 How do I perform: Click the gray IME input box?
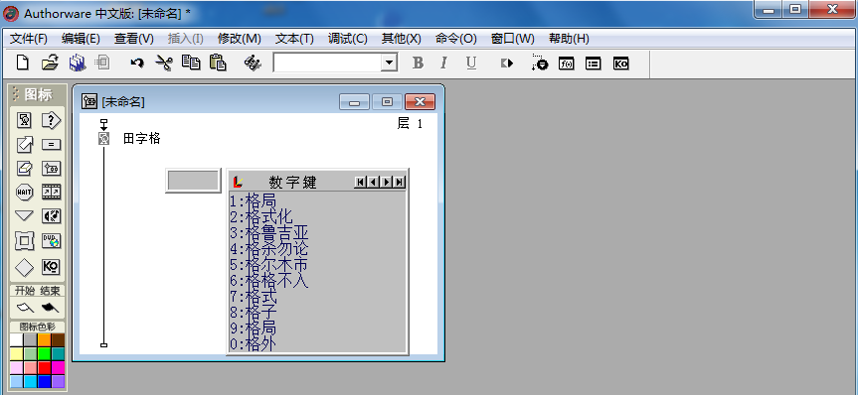193,181
